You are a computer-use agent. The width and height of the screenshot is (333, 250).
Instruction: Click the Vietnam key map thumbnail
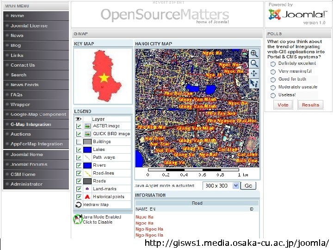(x=103, y=76)
